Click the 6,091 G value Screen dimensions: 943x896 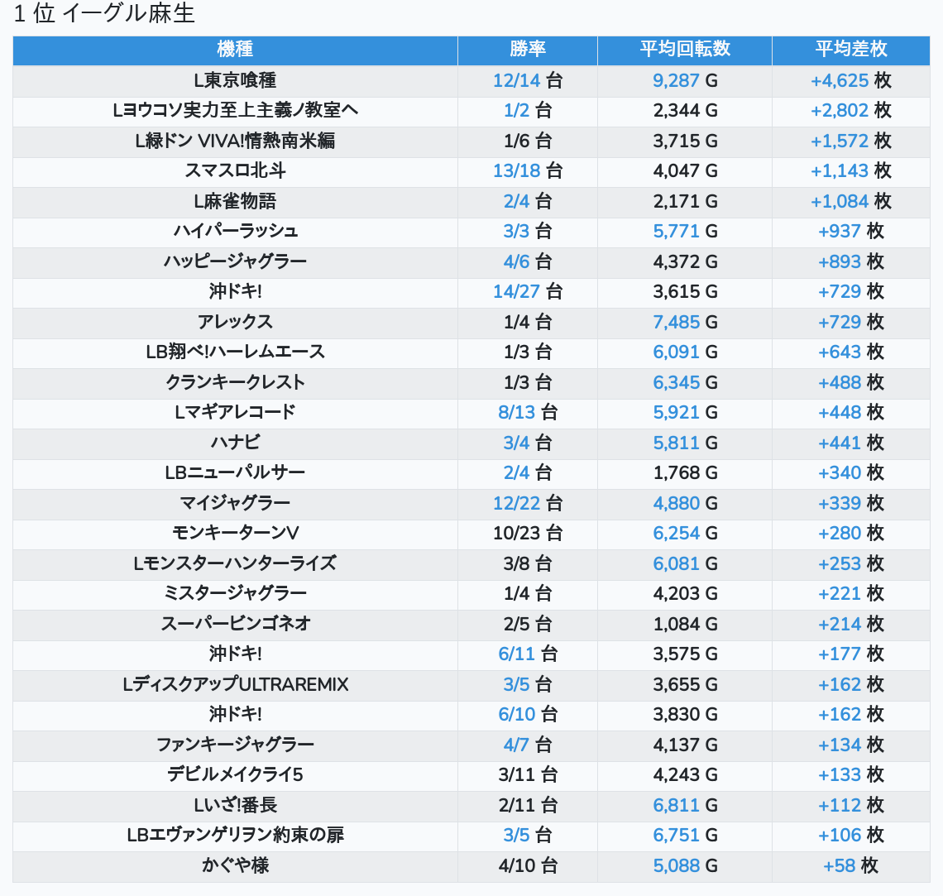click(685, 352)
